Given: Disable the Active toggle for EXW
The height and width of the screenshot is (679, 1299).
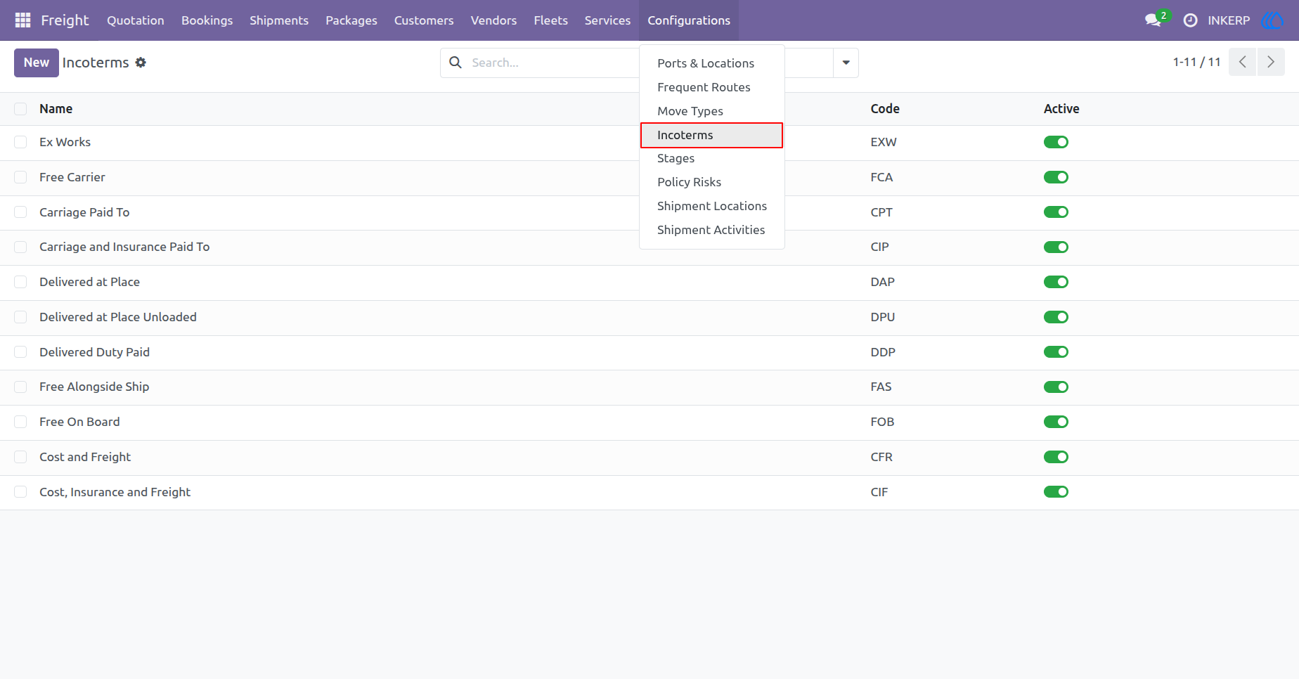Looking at the screenshot, I should (x=1056, y=142).
